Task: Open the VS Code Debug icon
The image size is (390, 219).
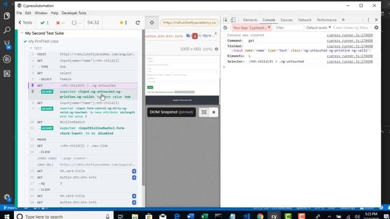Action: coord(7,59)
